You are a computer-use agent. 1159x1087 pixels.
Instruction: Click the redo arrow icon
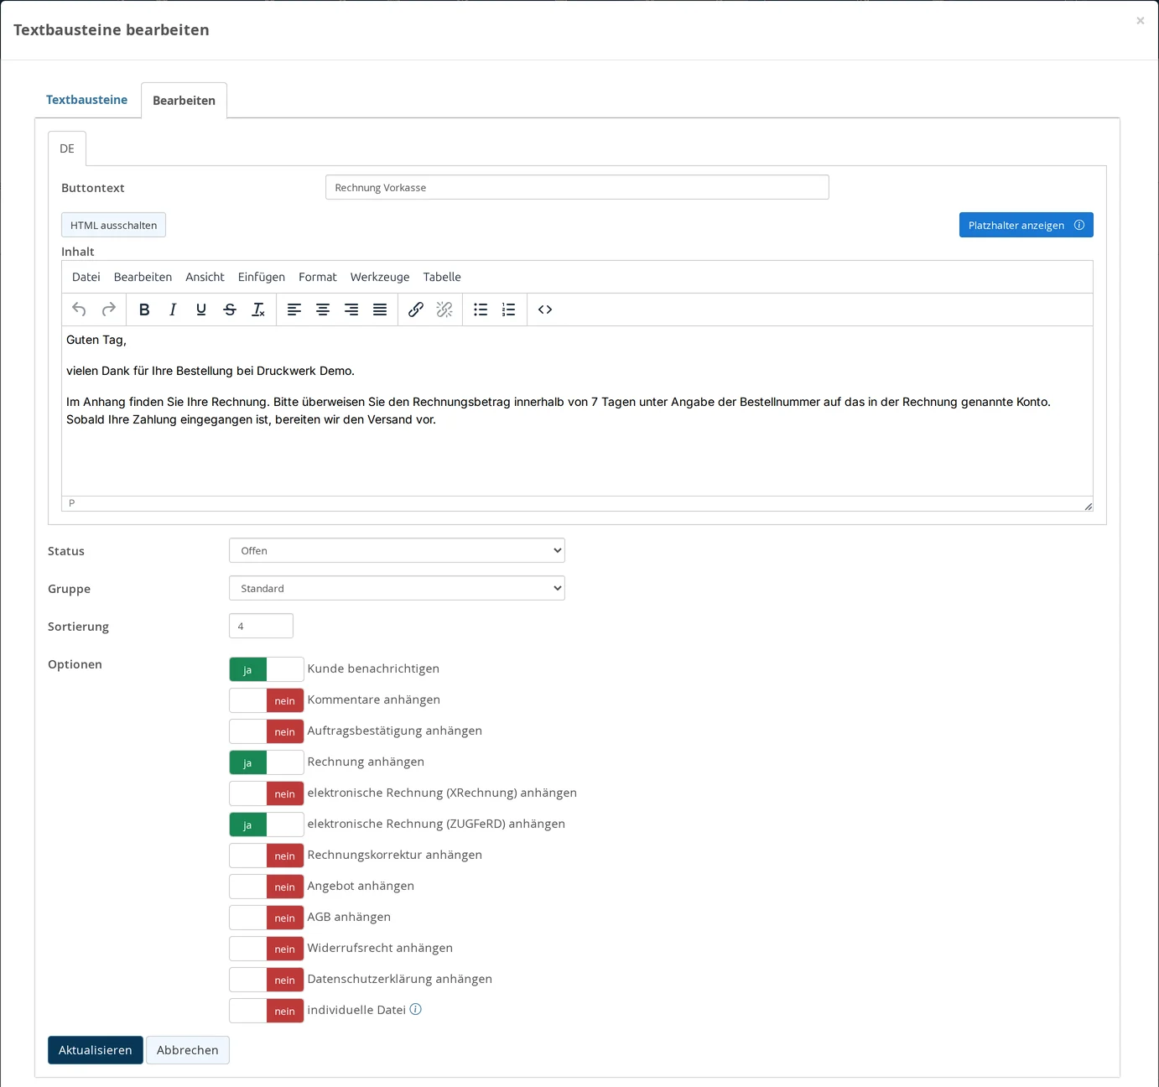[x=109, y=309]
